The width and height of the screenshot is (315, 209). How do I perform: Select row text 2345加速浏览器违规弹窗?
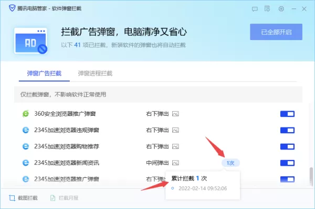[x=67, y=130]
